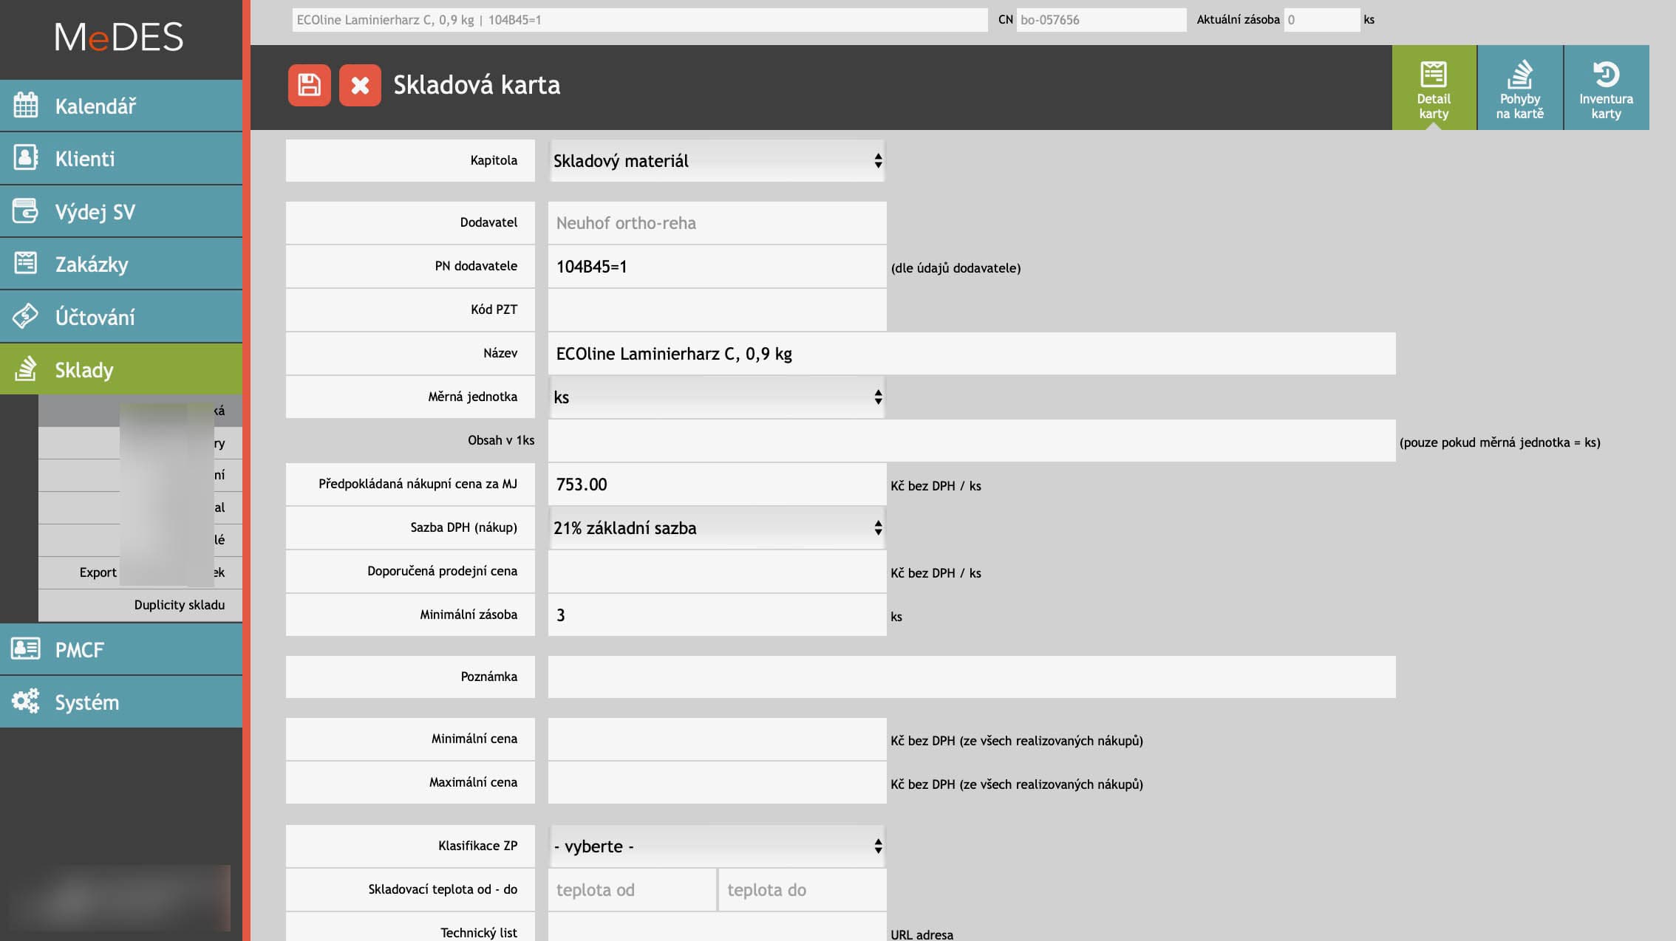The width and height of the screenshot is (1676, 941).
Task: Open the PMCF menu item
Action: pyautogui.click(x=80, y=649)
